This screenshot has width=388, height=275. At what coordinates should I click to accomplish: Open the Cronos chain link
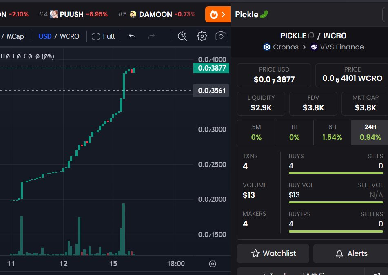coord(281,47)
